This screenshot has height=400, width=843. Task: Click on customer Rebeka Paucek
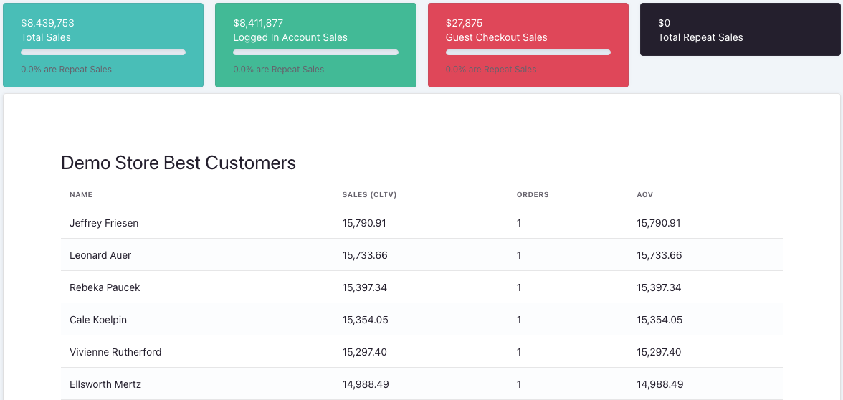tap(105, 287)
